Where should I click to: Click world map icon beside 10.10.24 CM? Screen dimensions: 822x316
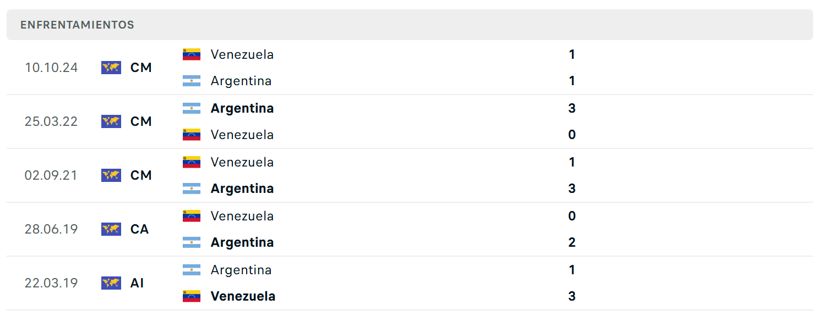click(111, 68)
